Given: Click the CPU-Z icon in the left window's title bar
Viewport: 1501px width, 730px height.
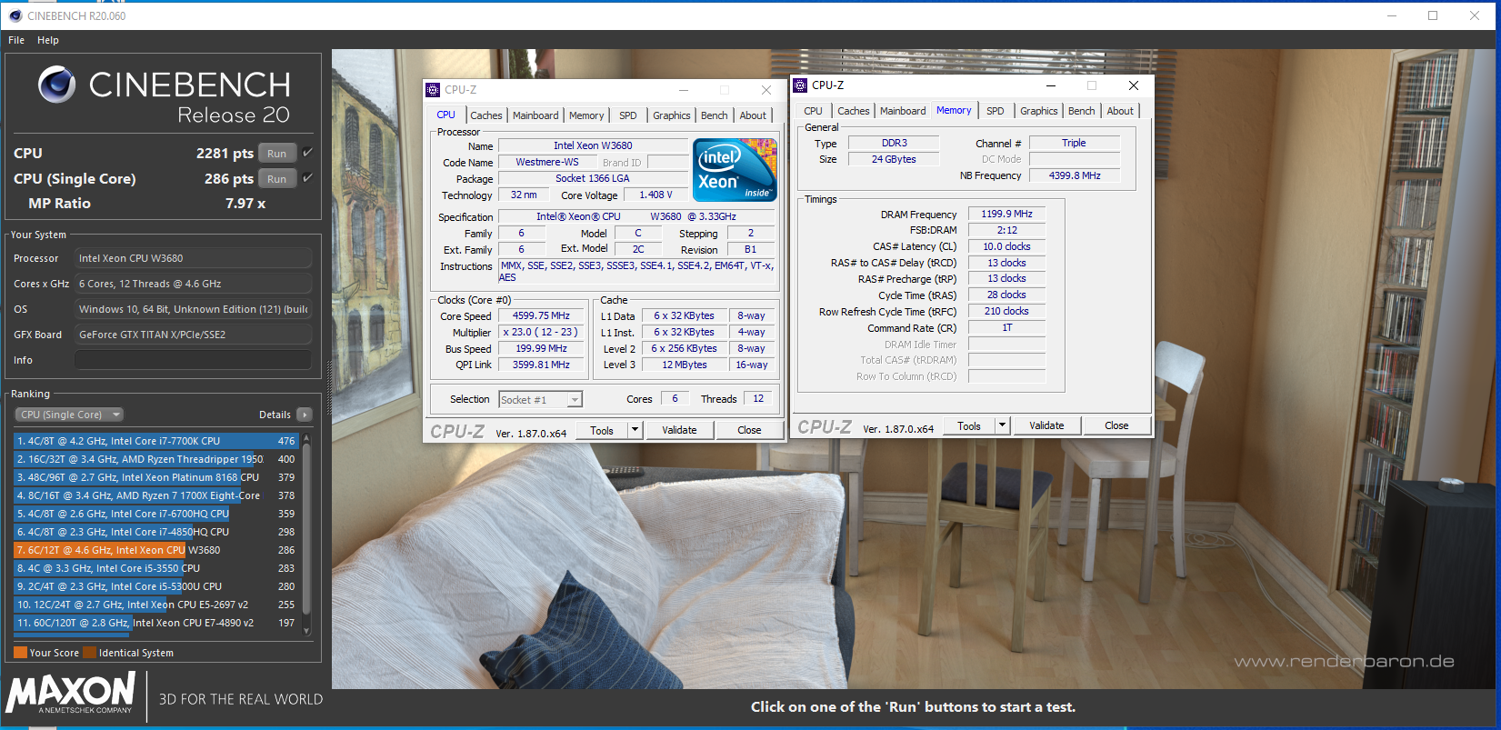Looking at the screenshot, I should tap(433, 90).
